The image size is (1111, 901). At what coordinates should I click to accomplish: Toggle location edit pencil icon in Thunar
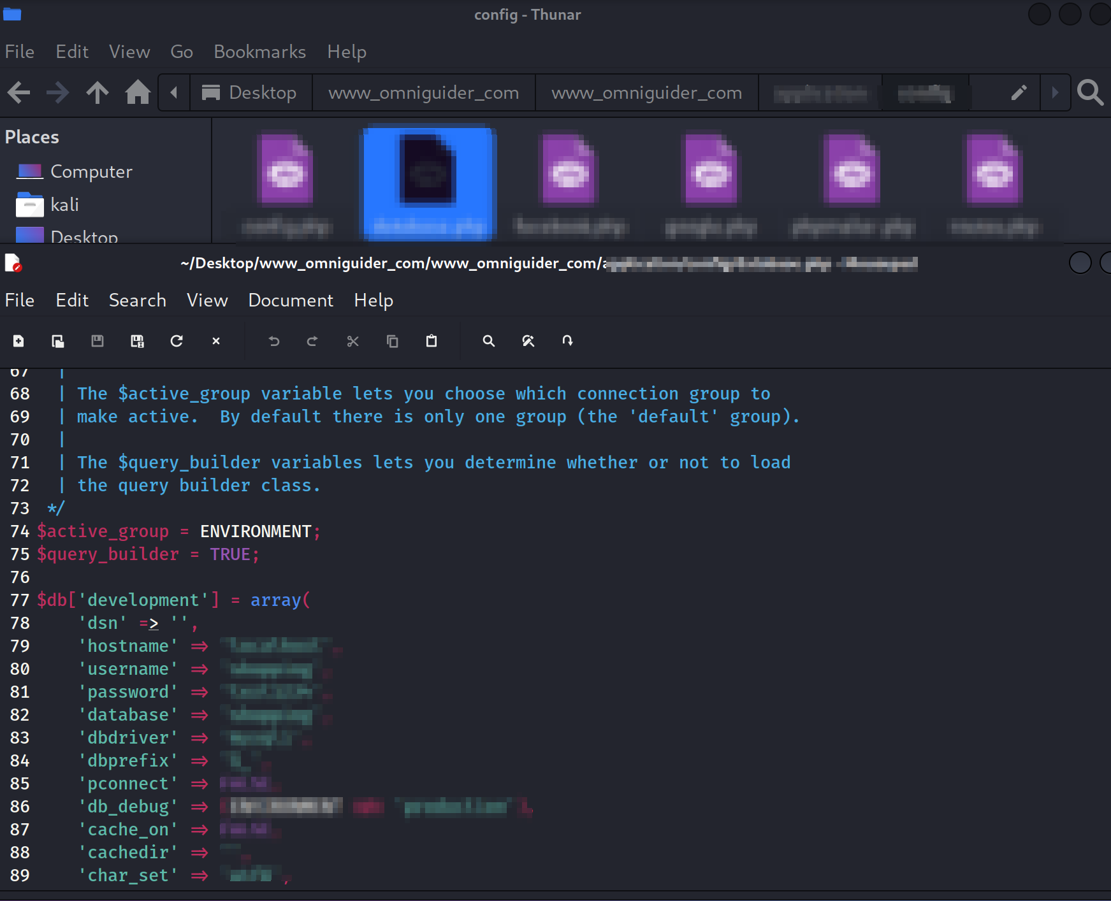pyautogui.click(x=1019, y=93)
